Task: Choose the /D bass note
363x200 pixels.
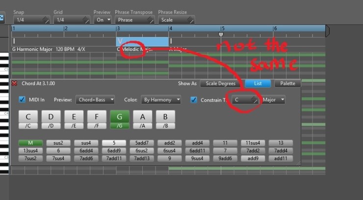Action: pos(51,126)
